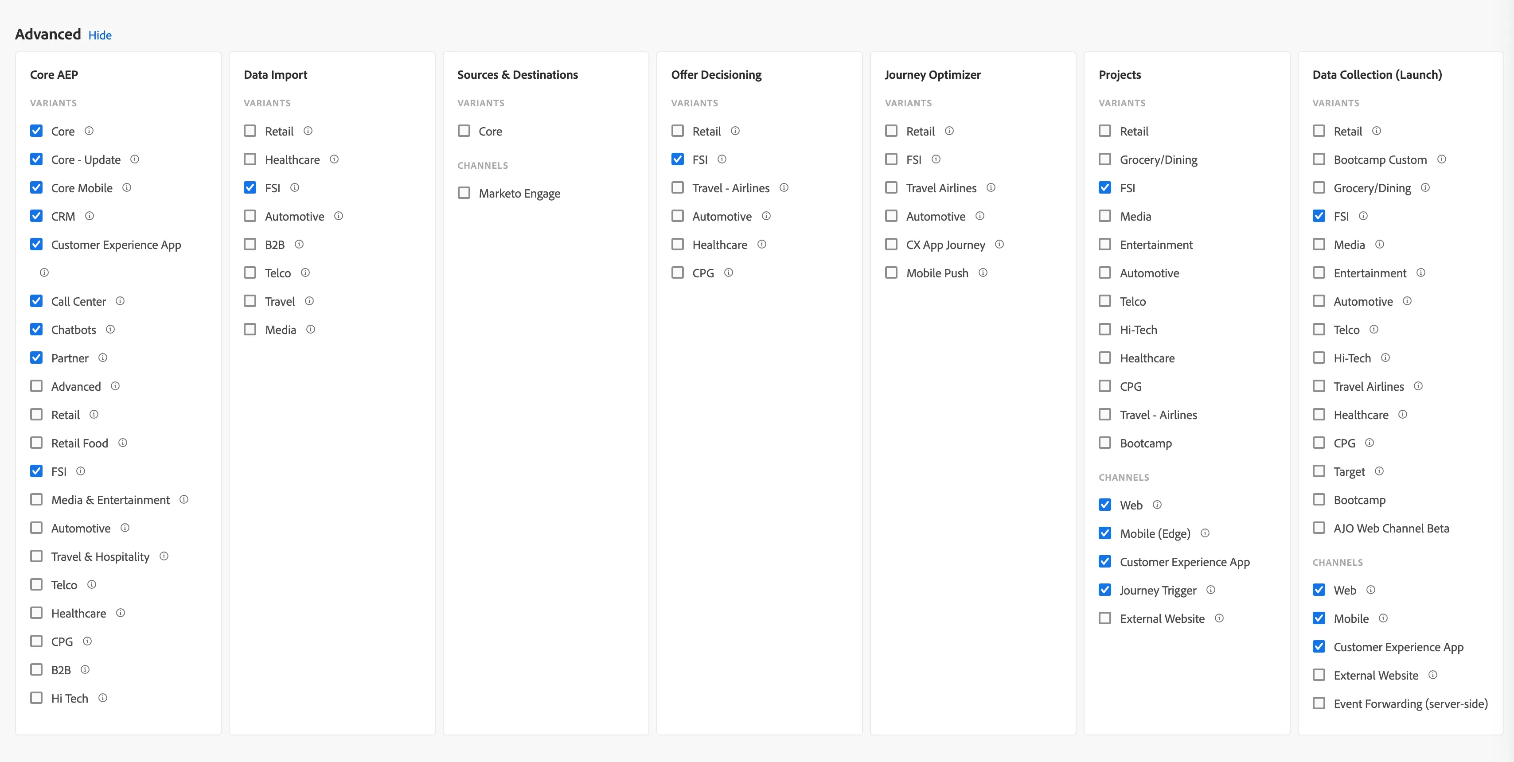
Task: Hide the Advanced section
Action: click(100, 35)
